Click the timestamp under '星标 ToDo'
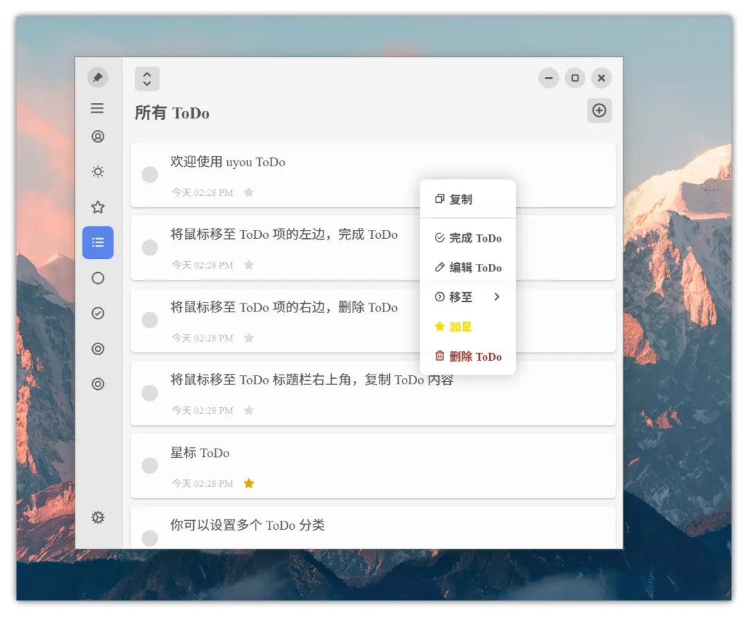 pyautogui.click(x=203, y=483)
